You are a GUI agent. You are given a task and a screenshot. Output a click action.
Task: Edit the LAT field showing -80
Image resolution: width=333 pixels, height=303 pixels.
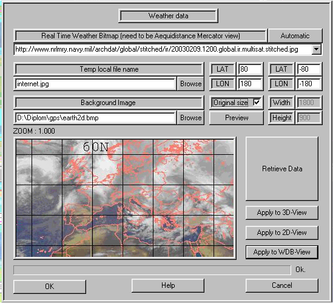309,69
